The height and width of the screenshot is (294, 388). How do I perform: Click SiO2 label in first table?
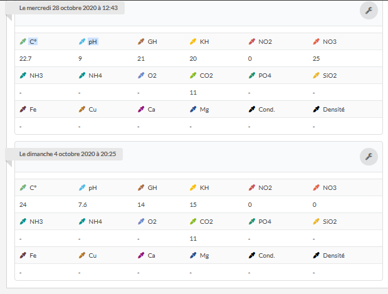(x=330, y=75)
